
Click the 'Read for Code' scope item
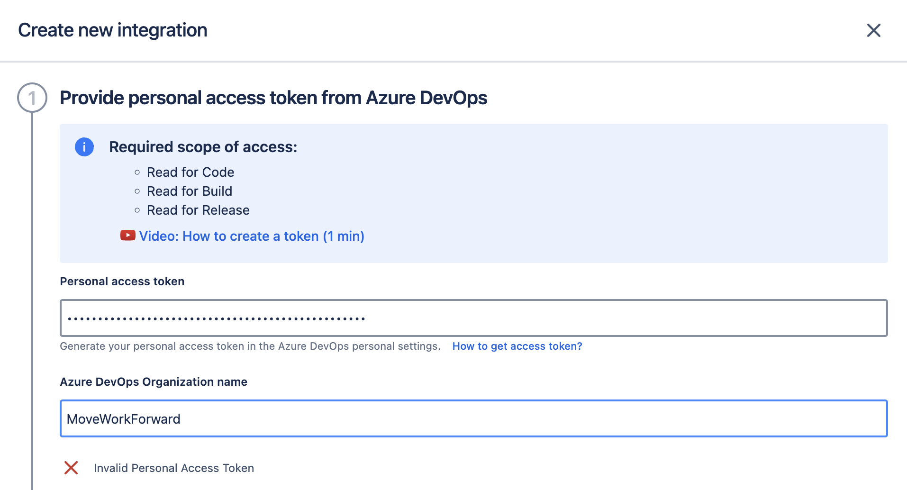coord(190,172)
